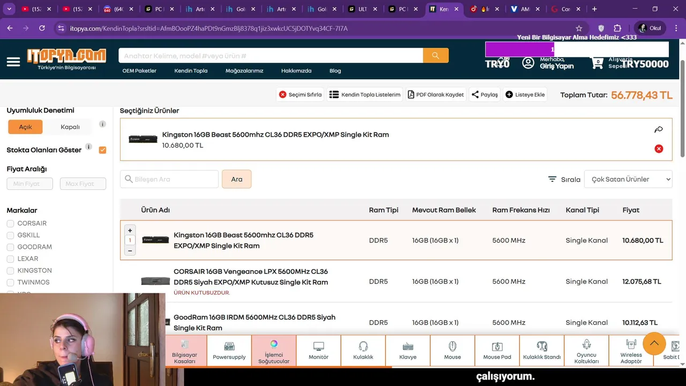686x386 pixels.
Task: Click the GoodRam 16GB IRDM product name
Action: [255, 322]
